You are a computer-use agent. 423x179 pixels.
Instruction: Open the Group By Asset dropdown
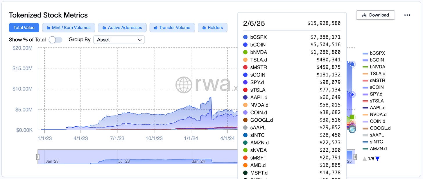click(x=119, y=40)
